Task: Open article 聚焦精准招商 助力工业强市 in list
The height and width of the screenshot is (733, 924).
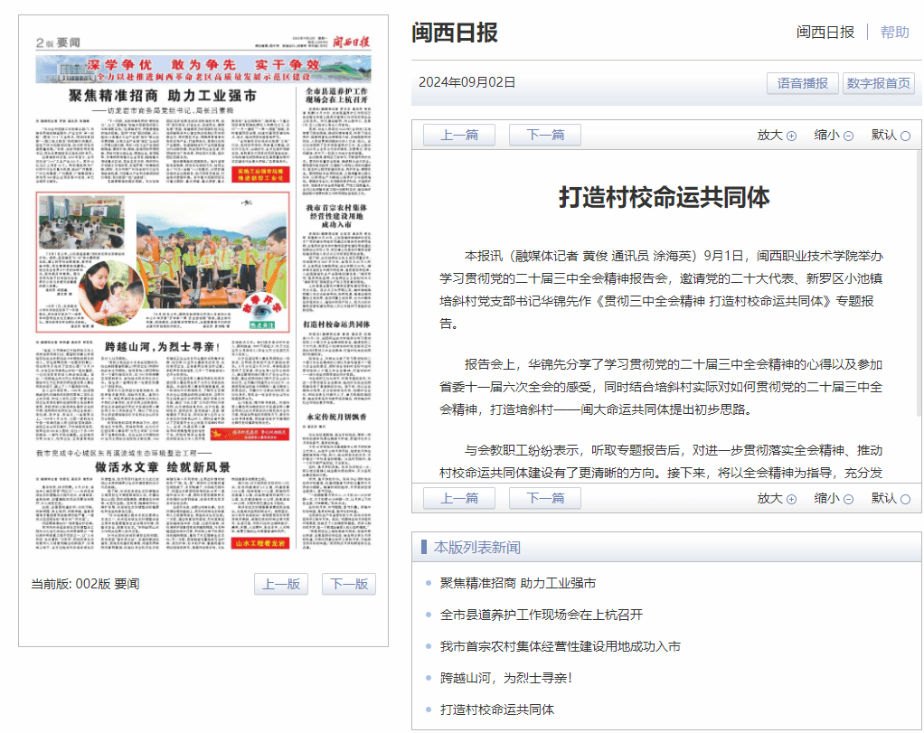Action: click(x=517, y=583)
